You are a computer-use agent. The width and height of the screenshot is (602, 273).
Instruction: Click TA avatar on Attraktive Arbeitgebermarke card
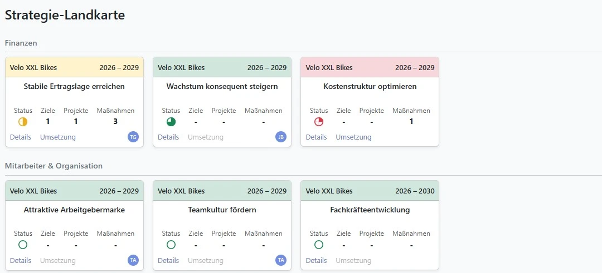(133, 260)
